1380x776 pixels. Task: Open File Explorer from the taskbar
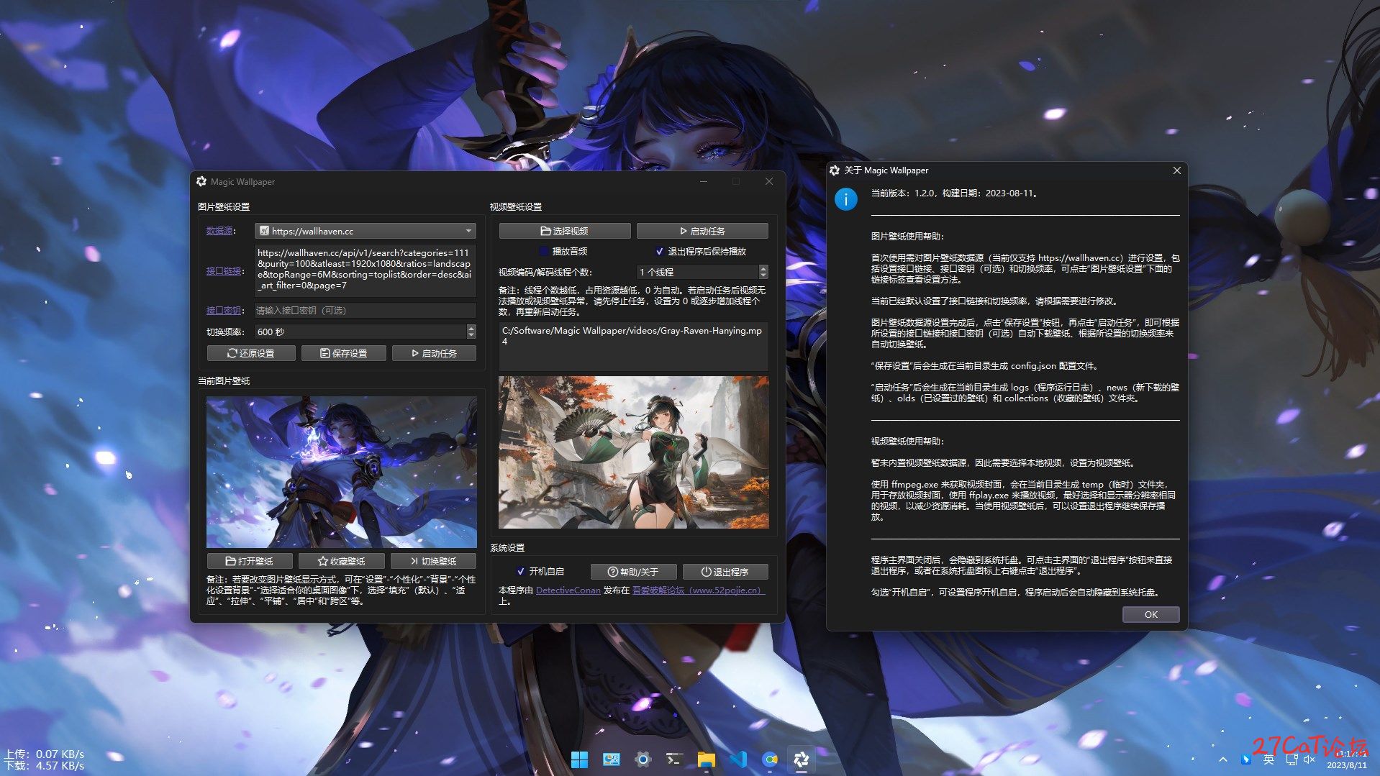[x=706, y=759]
